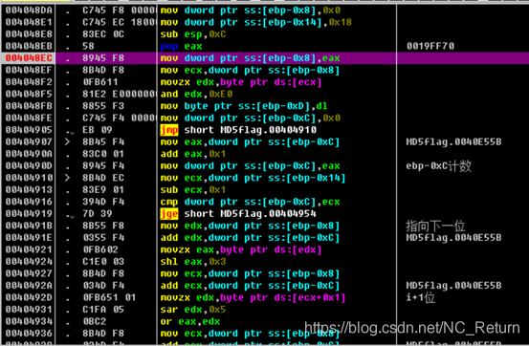Click movzx edx,byte ptr ds:[ecx+0x1] instruction

(x=253, y=298)
